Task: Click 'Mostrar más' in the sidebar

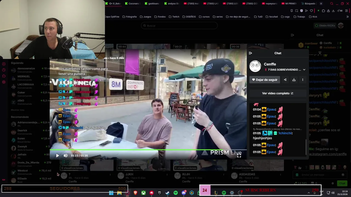Action: 18,110
